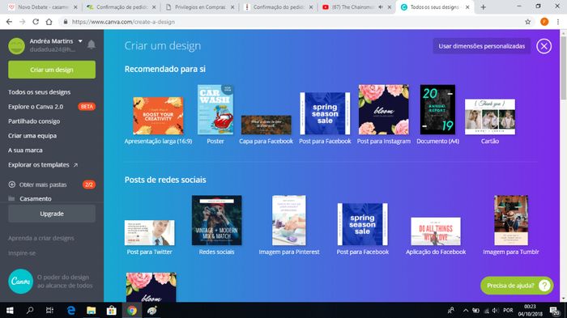Open Explore o Canva 2.0

click(x=36, y=107)
